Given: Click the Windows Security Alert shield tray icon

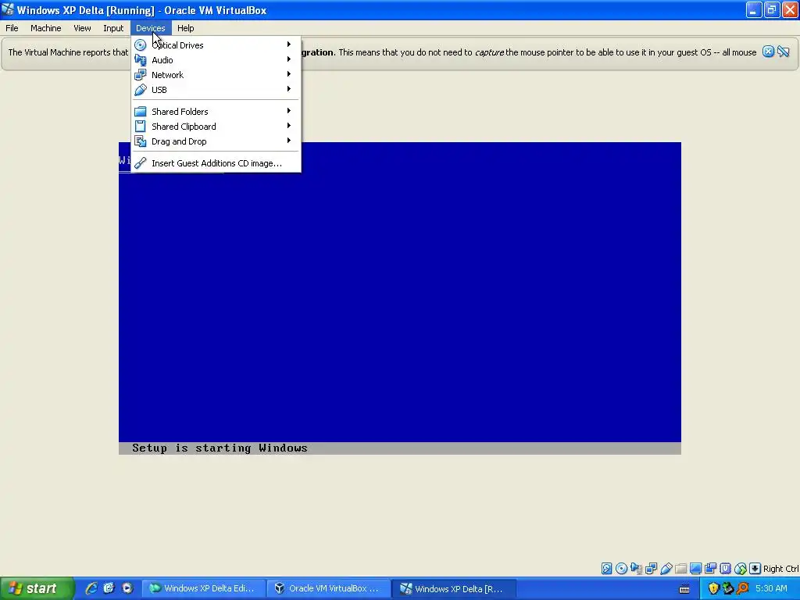Looking at the screenshot, I should [x=713, y=588].
